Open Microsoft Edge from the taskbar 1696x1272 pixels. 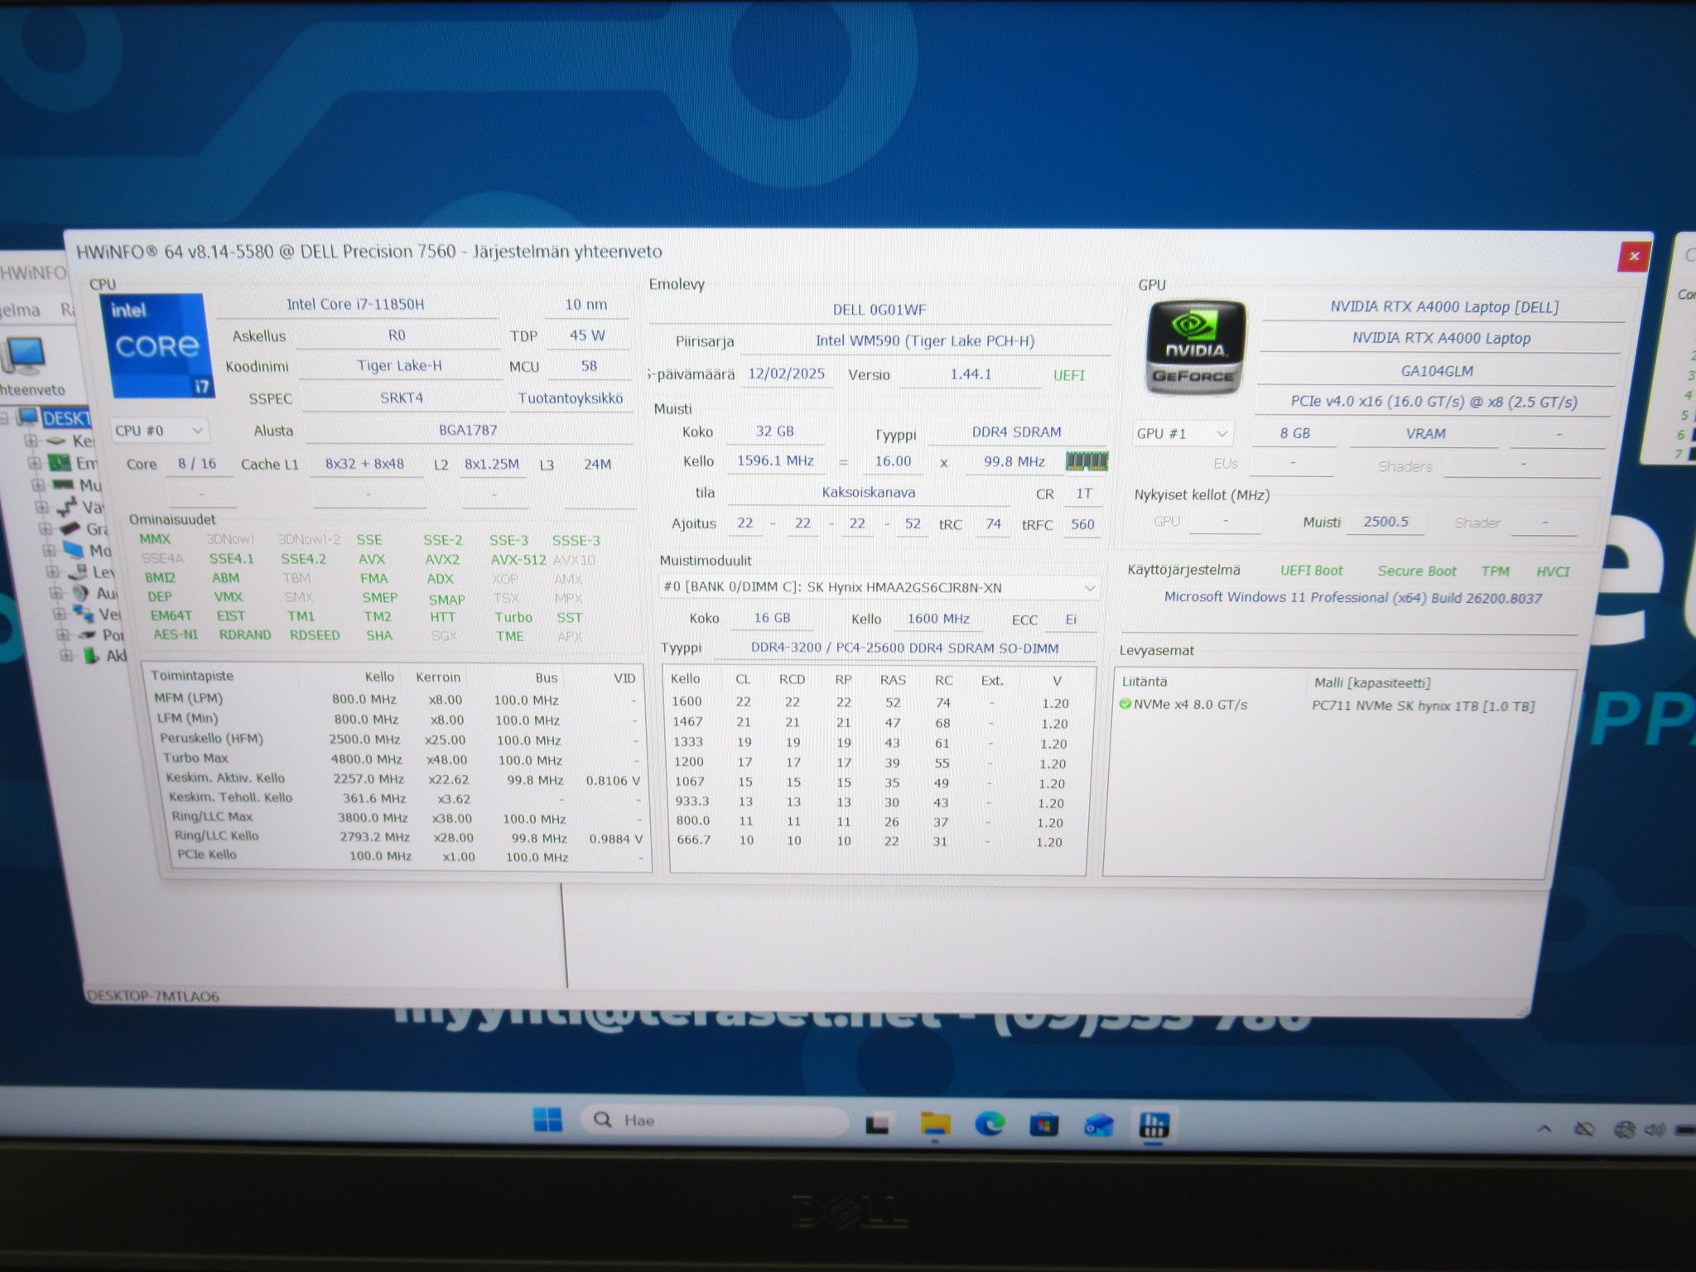coord(990,1124)
